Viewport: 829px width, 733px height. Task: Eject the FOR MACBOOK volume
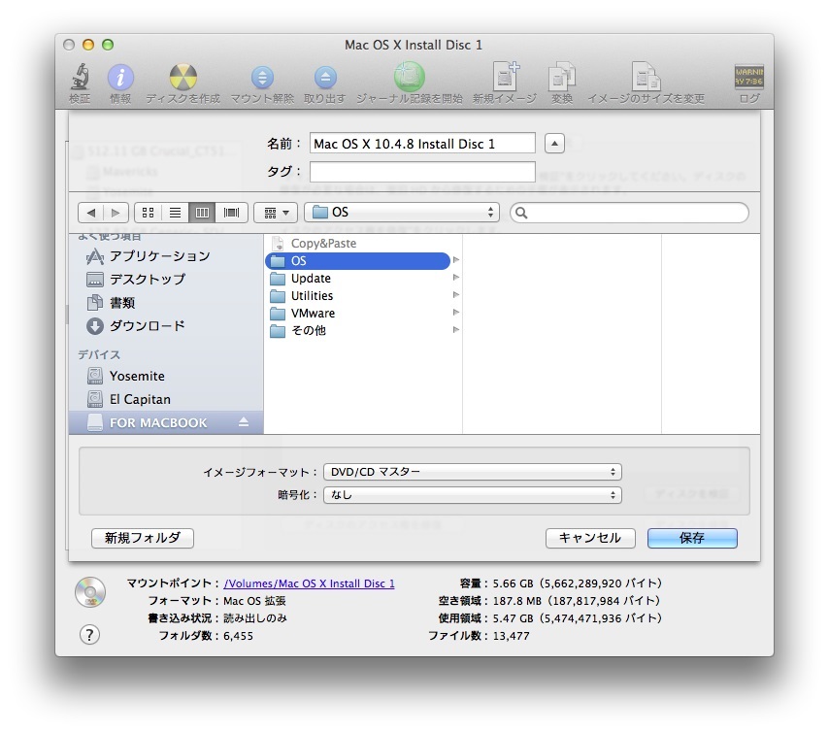[244, 422]
